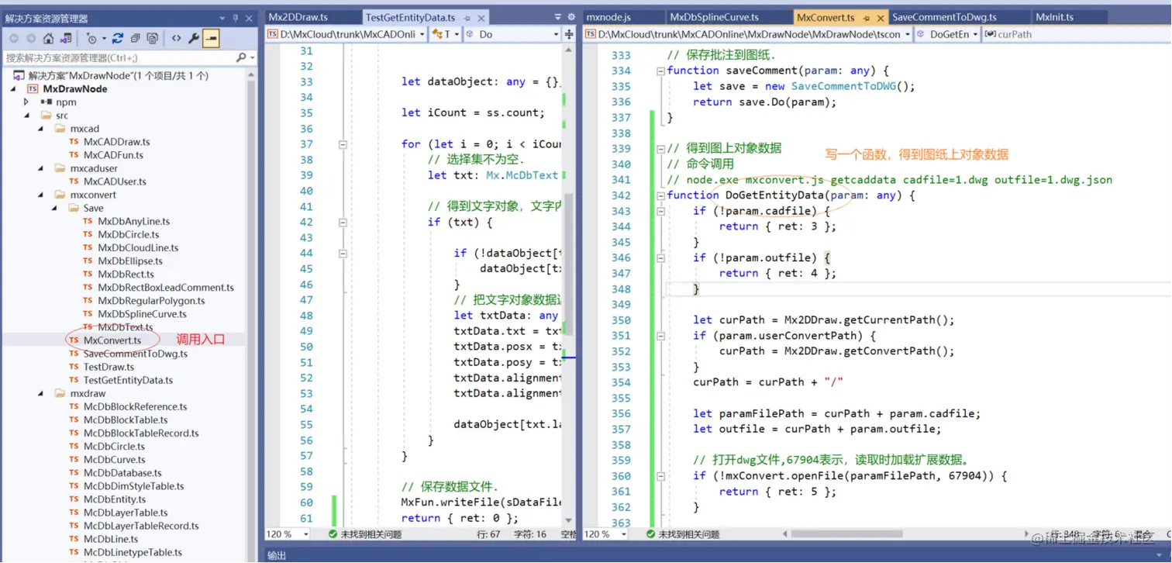Click the Home icon in Solution Explorer toolbar
This screenshot has height=563, width=1172.
coord(49,38)
